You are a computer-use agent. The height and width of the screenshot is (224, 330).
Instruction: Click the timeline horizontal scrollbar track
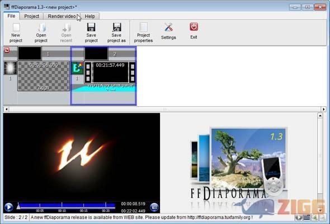click(x=165, y=109)
